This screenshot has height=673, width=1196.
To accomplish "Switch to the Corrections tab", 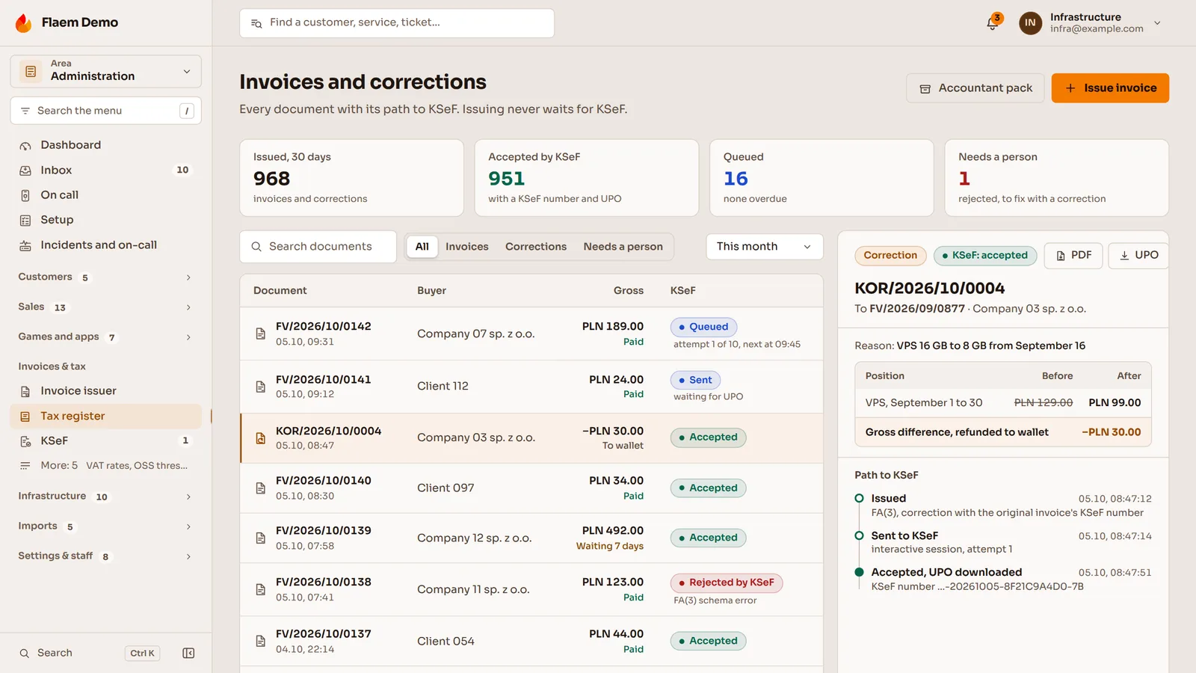I will tap(536, 247).
